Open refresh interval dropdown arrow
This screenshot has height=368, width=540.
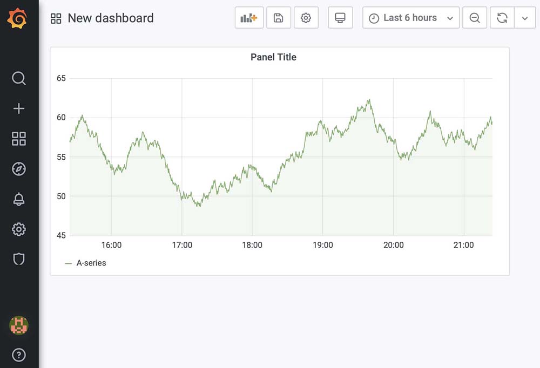525,18
